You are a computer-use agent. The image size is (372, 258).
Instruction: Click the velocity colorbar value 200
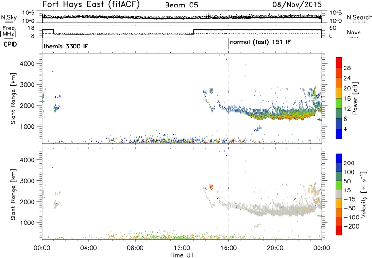(x=349, y=163)
